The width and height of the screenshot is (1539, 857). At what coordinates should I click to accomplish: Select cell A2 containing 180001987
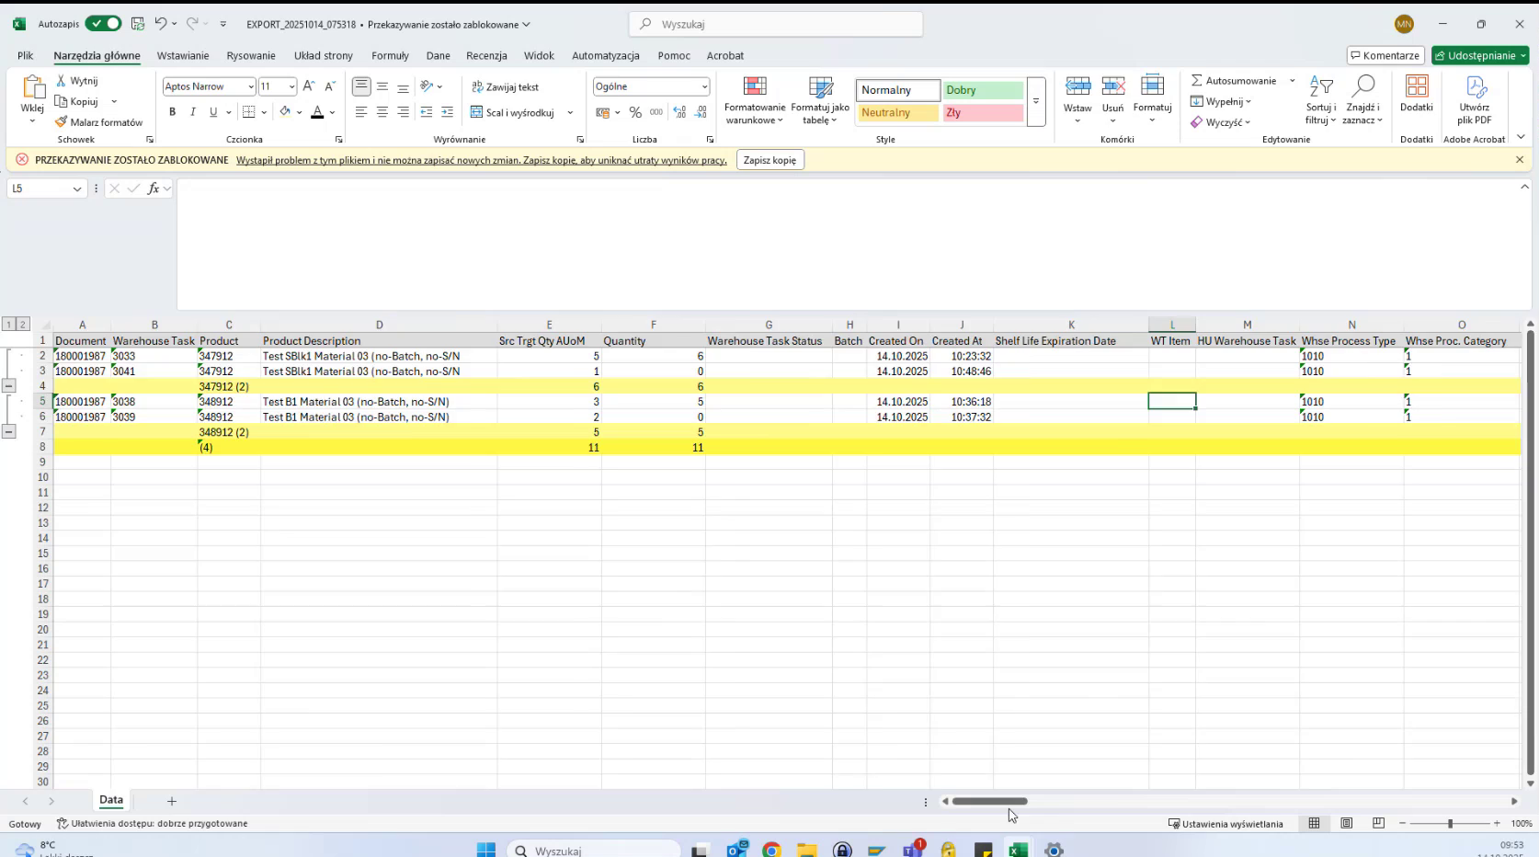[81, 356]
